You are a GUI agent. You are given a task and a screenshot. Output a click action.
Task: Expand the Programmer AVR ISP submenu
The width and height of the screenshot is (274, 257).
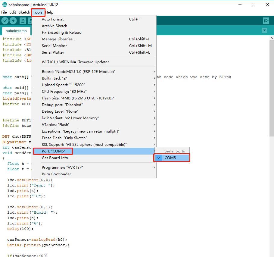(x=94, y=168)
